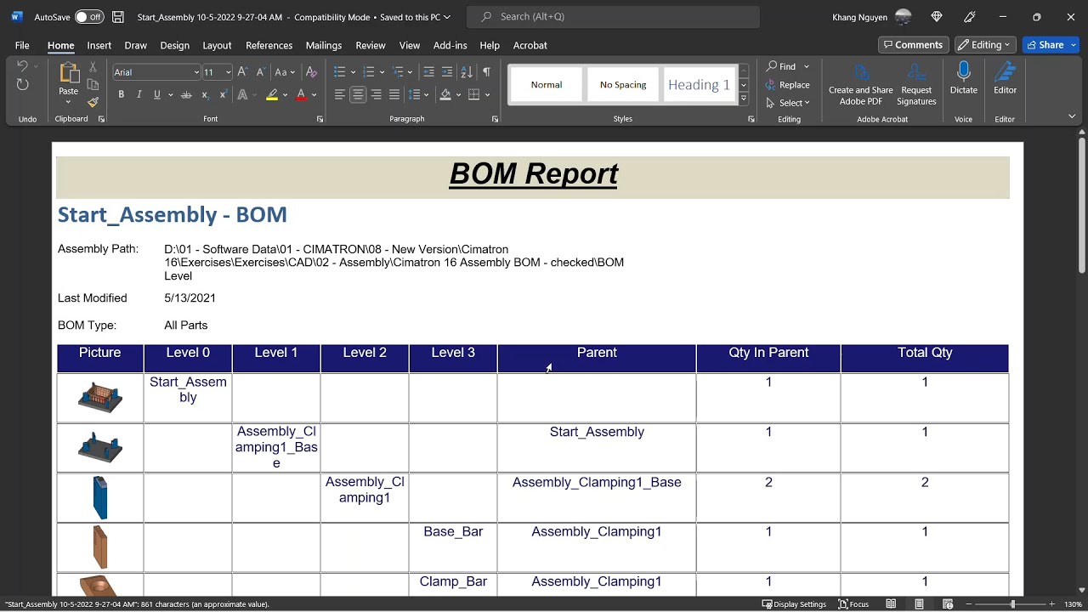1088x612 pixels.
Task: Shrink font size icon
Action: click(261, 72)
